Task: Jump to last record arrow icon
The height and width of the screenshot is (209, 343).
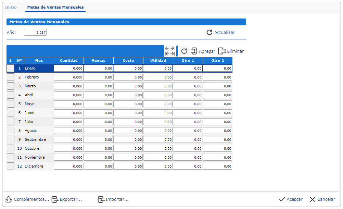Action: (x=172, y=54)
